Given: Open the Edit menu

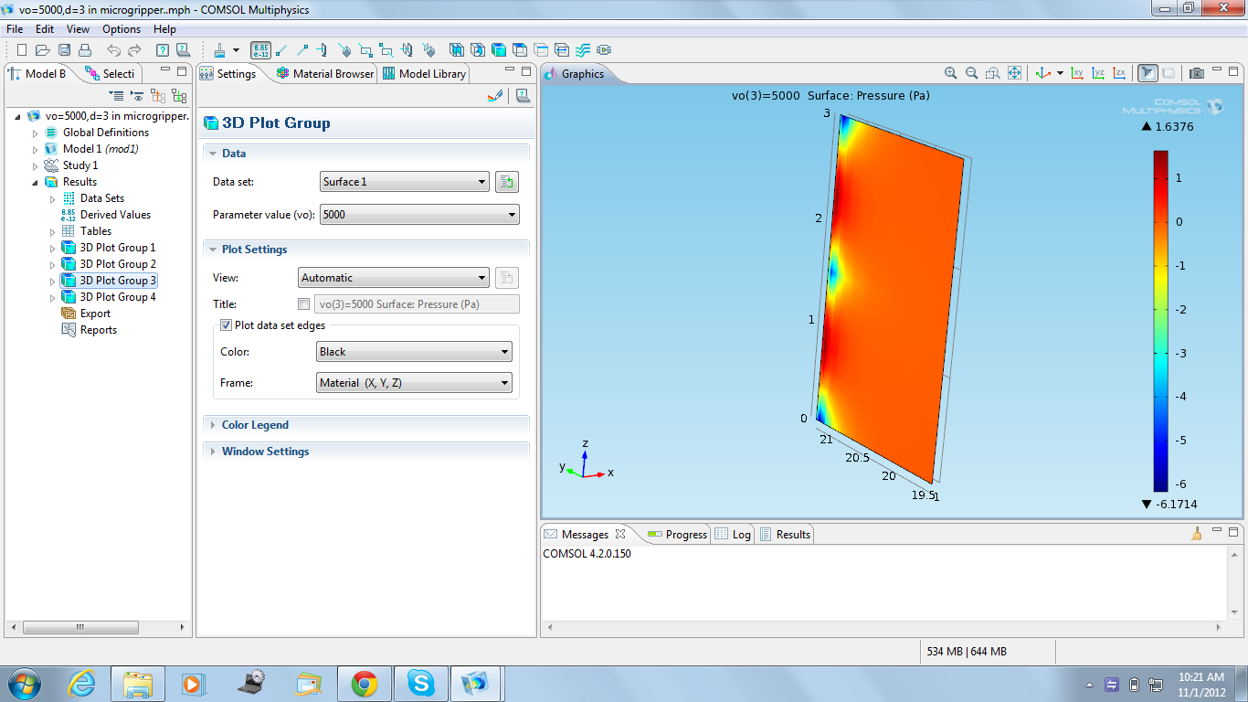Looking at the screenshot, I should point(45,29).
